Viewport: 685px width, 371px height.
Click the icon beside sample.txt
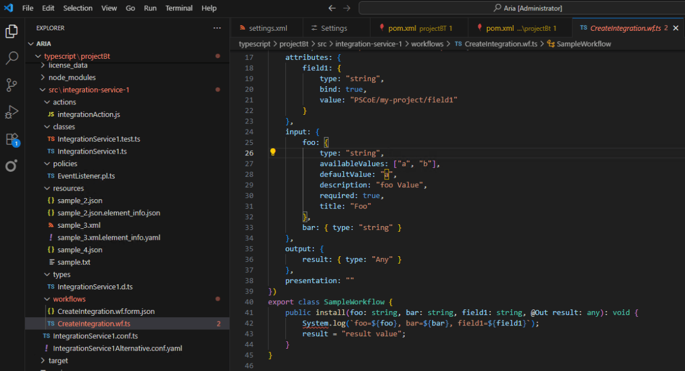click(x=51, y=263)
